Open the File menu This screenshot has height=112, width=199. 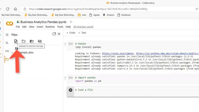[x=18, y=27]
